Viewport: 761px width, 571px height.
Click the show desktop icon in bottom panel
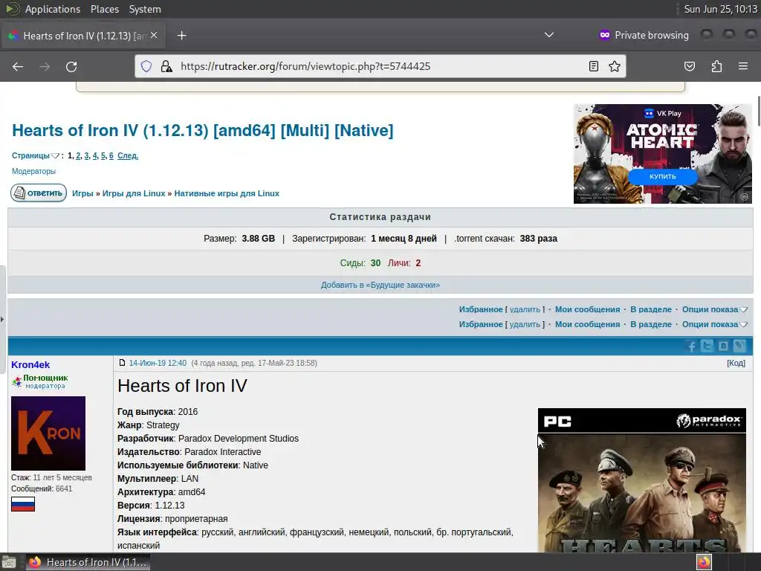[9, 562]
